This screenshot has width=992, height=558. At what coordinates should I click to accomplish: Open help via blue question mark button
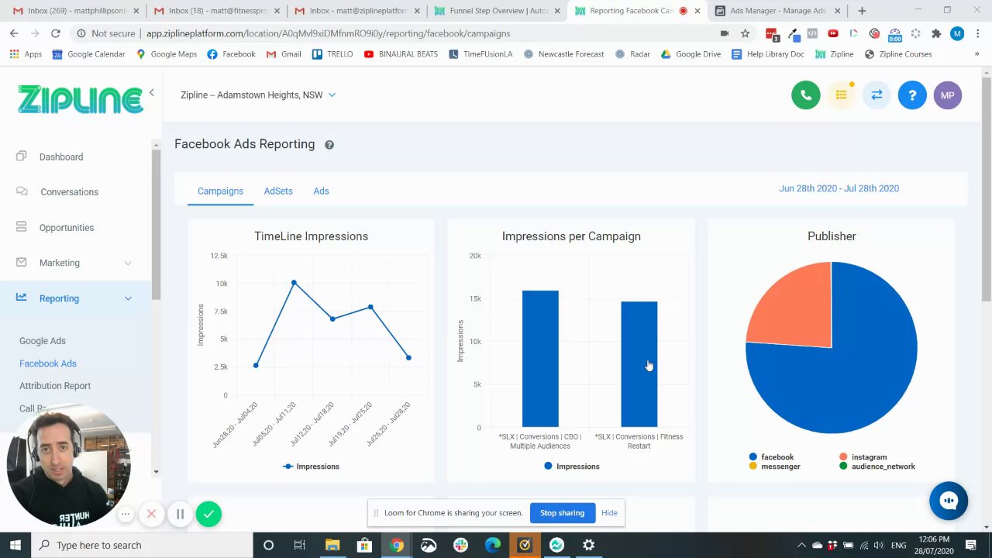point(912,95)
